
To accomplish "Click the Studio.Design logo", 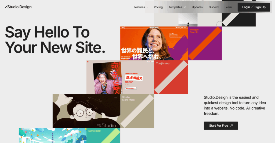I will point(18,7).
